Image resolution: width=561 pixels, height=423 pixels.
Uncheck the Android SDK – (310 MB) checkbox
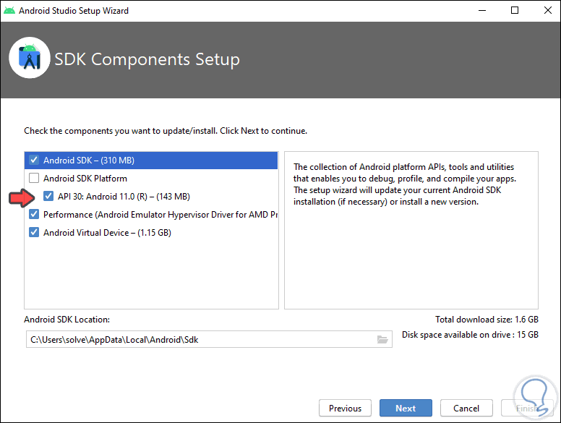[34, 160]
